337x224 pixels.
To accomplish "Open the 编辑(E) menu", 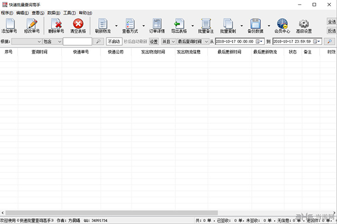I will click(x=22, y=13).
